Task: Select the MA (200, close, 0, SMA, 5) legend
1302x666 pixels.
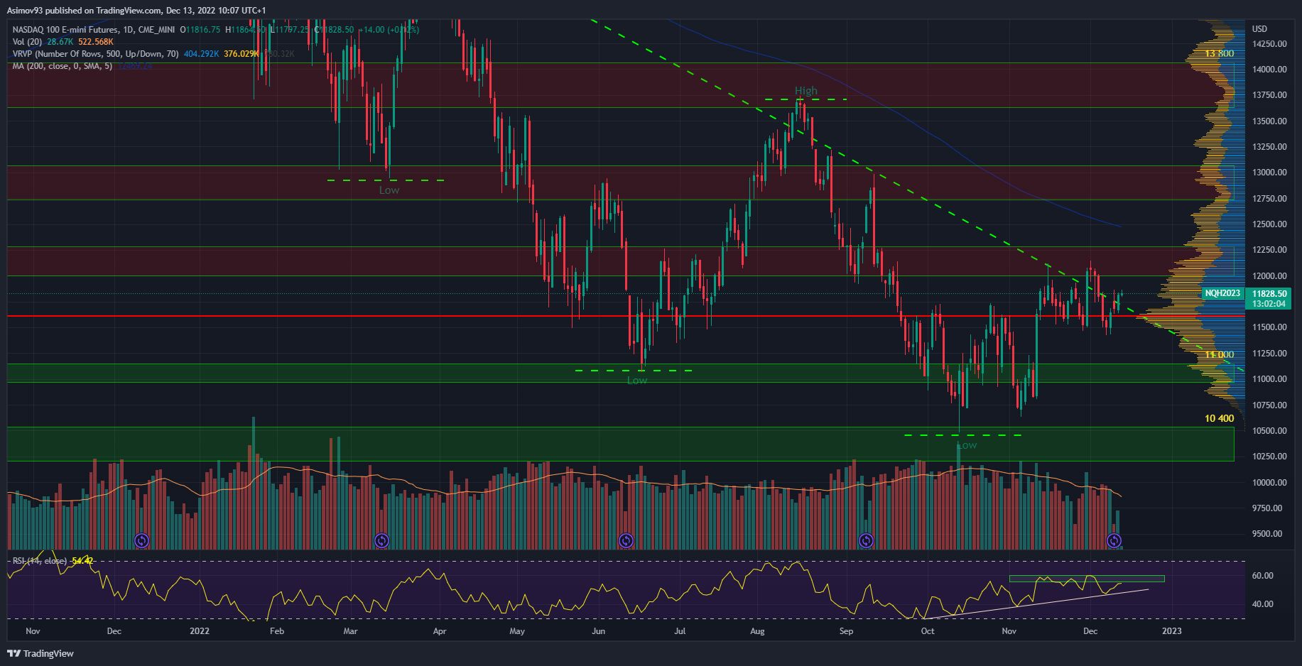Action: [x=63, y=66]
